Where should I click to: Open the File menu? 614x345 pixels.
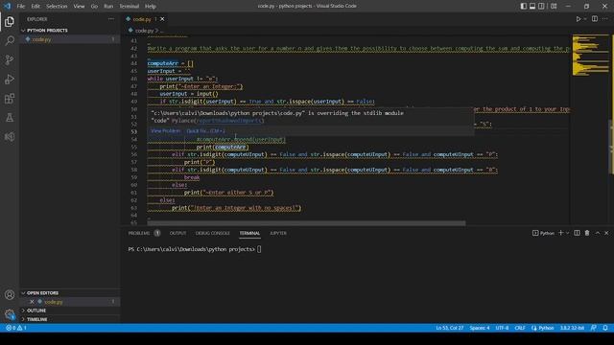pyautogui.click(x=21, y=6)
